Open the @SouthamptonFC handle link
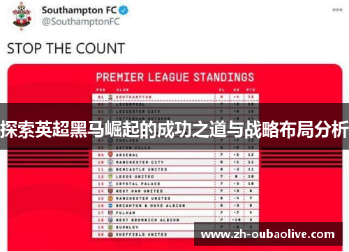Image resolution: width=349 pixels, height=252 pixels. (81, 22)
